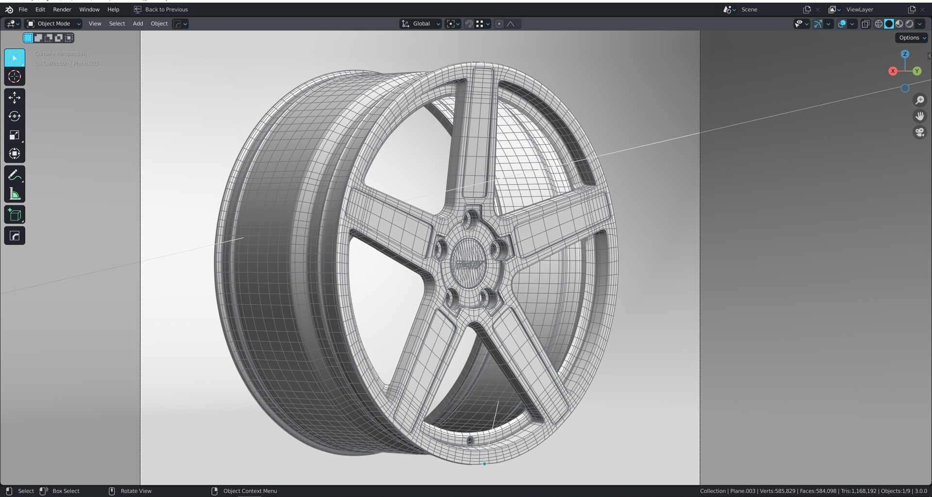Activate the Measure tool
Viewport: 932px width, 497px height.
pos(15,194)
